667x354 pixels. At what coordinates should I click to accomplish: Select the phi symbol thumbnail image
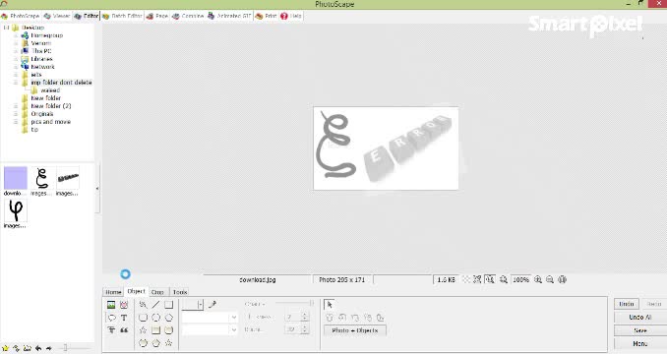coord(16,211)
